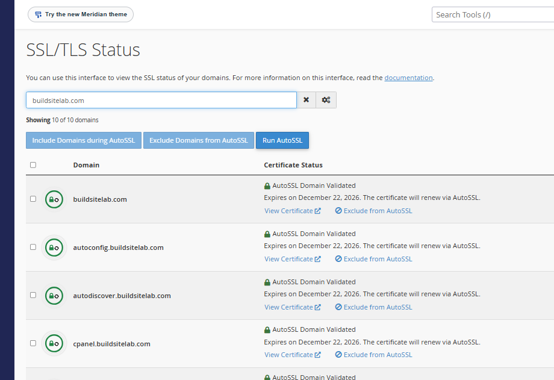Click the SSL status lock icon for autoconfig.buildsitelab.com
This screenshot has width=554, height=380.
click(x=54, y=248)
